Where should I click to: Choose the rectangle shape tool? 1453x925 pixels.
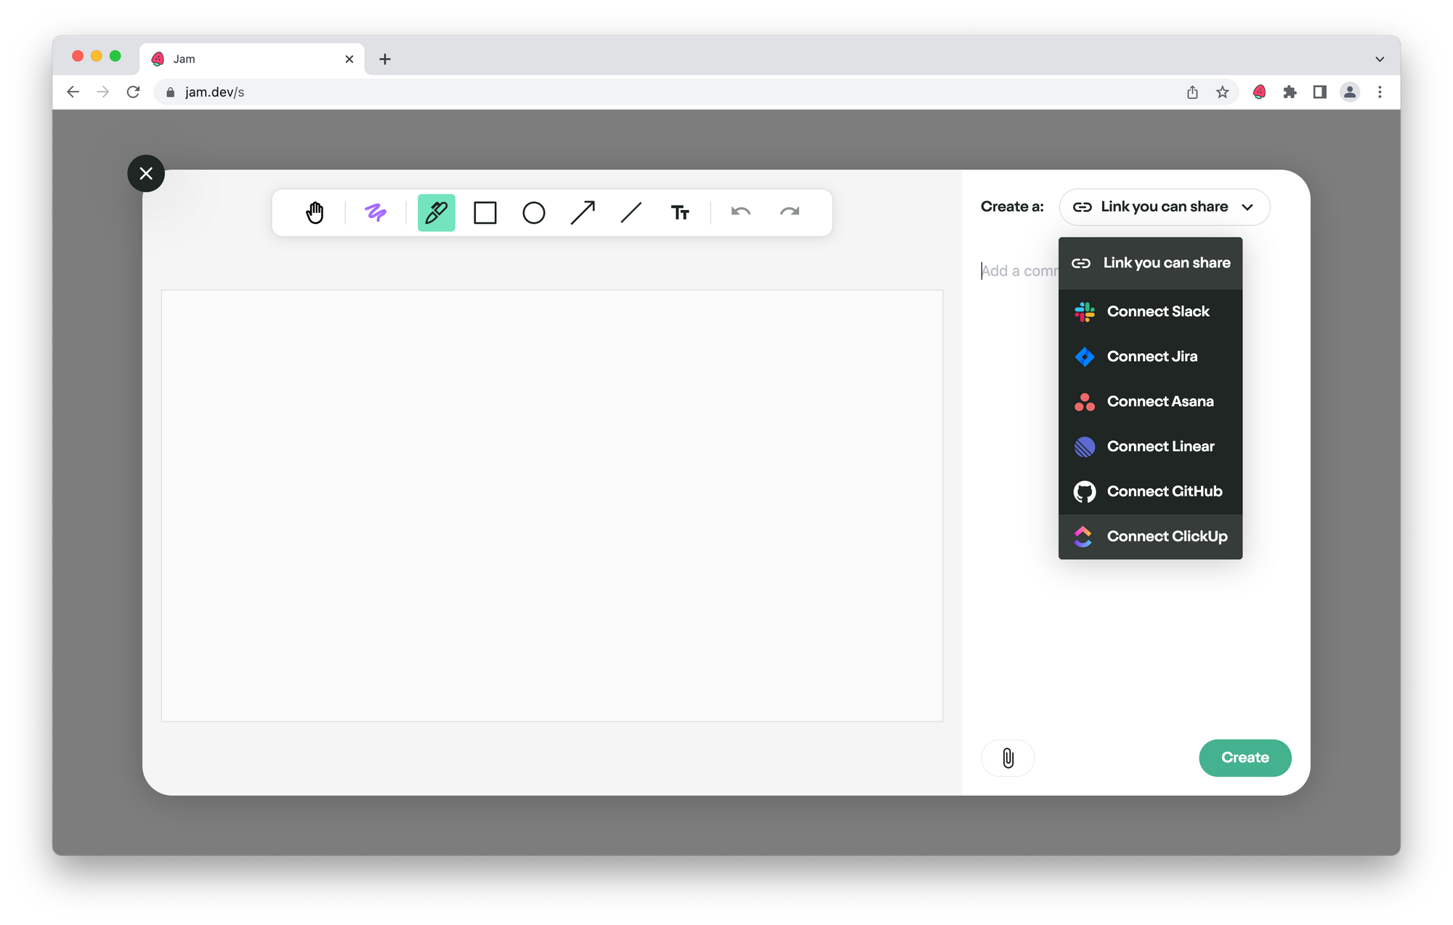485,213
